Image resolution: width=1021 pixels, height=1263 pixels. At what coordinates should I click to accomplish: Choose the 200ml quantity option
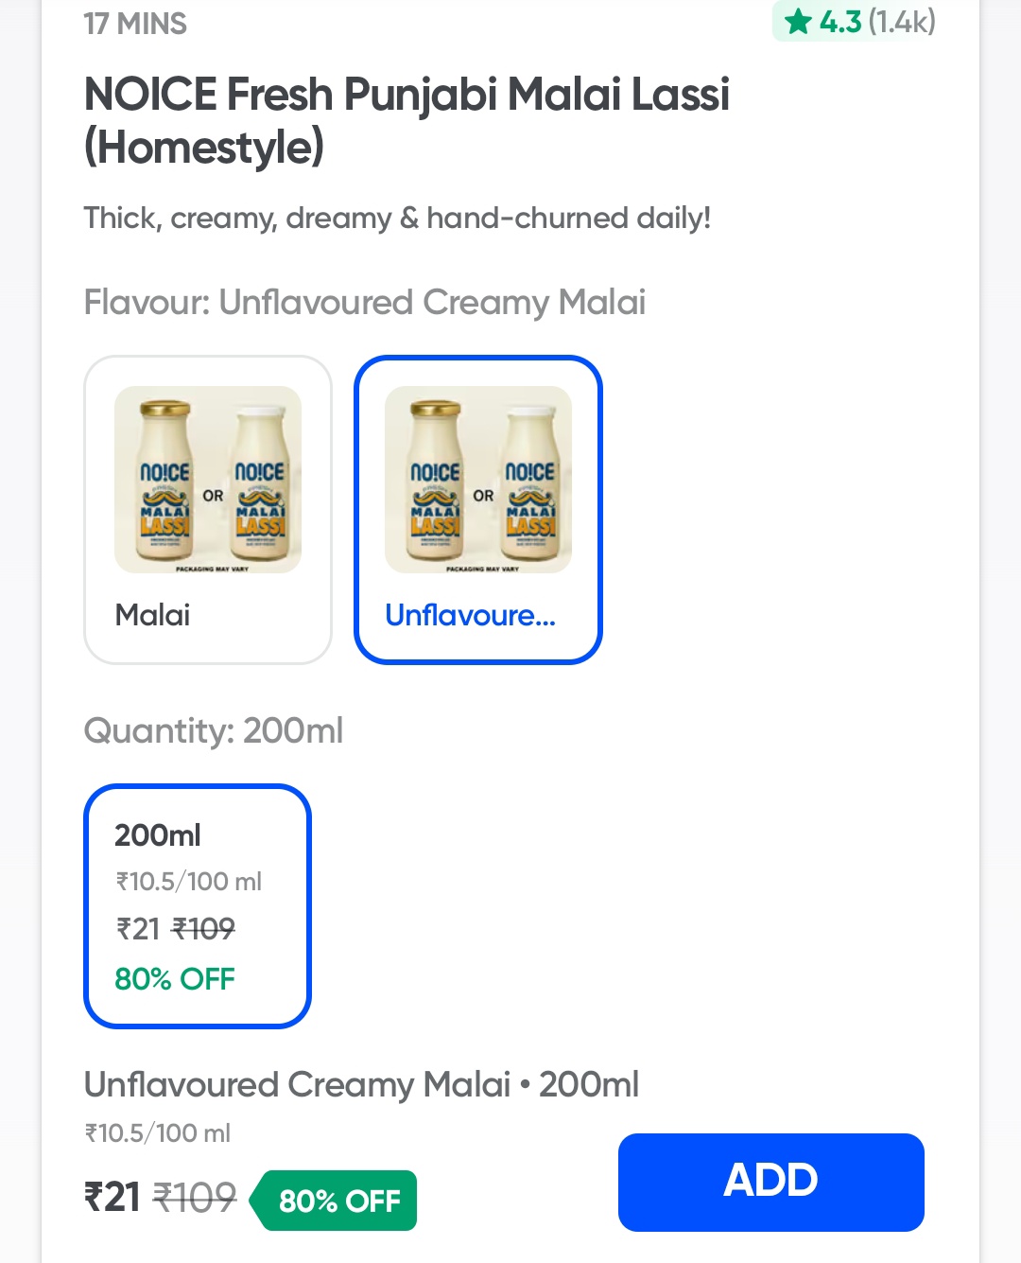(x=198, y=905)
